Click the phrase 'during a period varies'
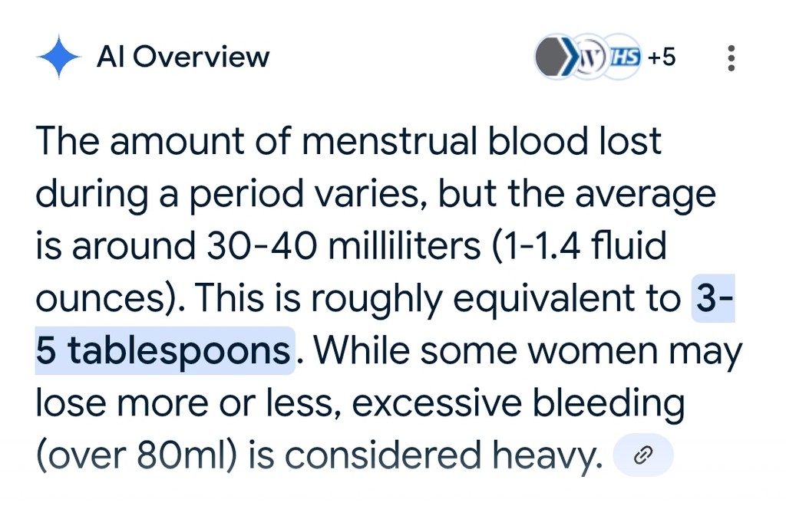The image size is (786, 509). tap(226, 194)
